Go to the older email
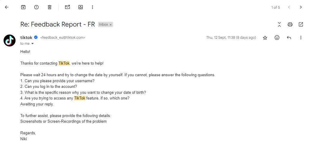The width and height of the screenshot is (314, 148). pyautogui.click(x=301, y=7)
